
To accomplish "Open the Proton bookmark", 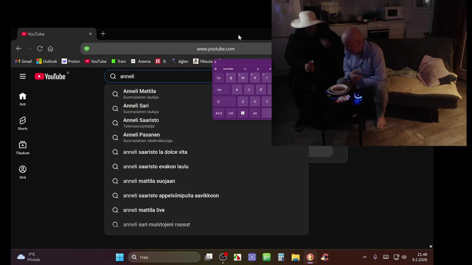I will [71, 61].
